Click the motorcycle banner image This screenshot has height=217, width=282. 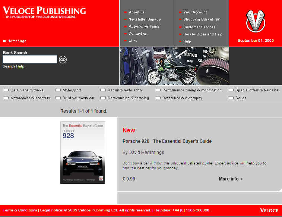pos(174,66)
